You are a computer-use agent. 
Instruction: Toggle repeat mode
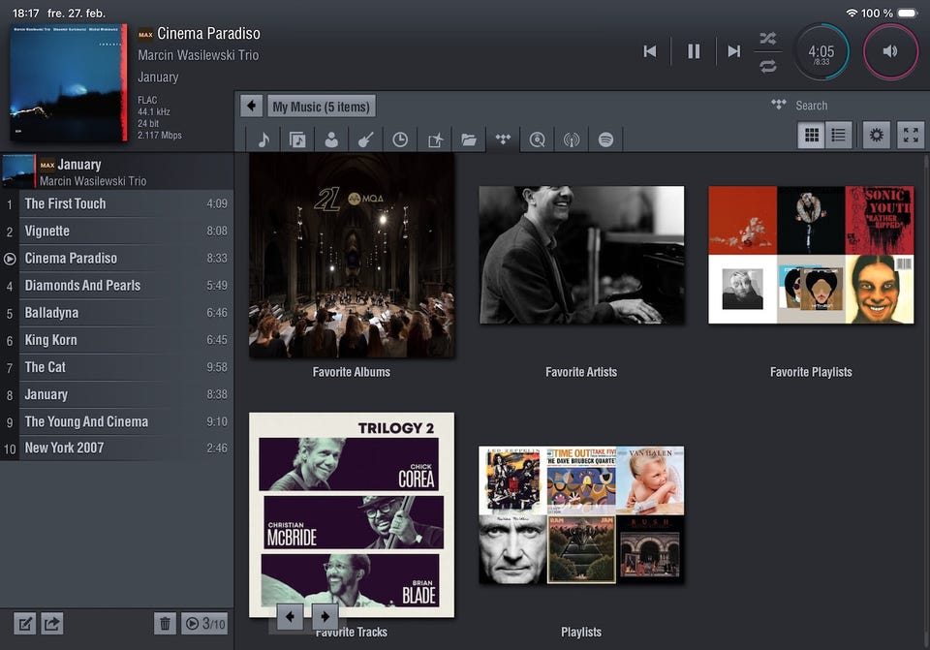tap(767, 66)
